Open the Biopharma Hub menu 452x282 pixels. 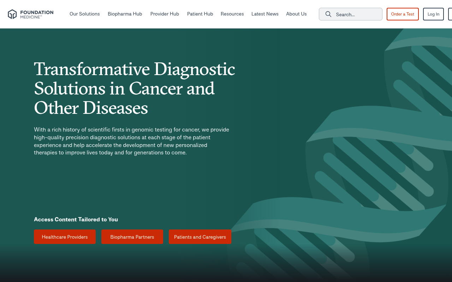tap(125, 14)
